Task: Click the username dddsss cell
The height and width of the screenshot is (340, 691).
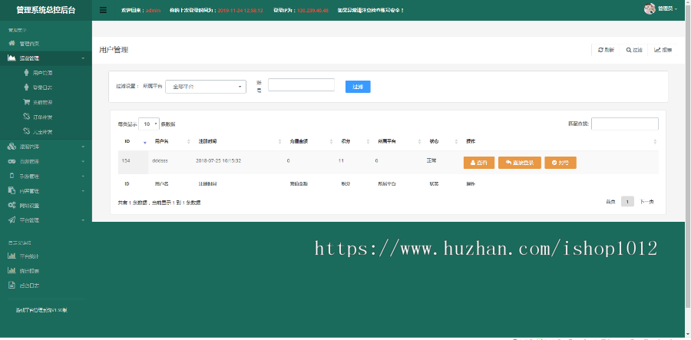Action: (x=160, y=160)
